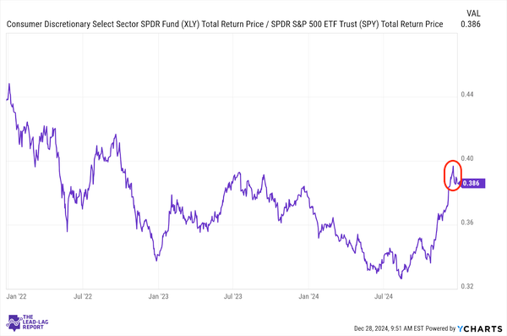Click the 0.32 y-axis label

pyautogui.click(x=467, y=286)
